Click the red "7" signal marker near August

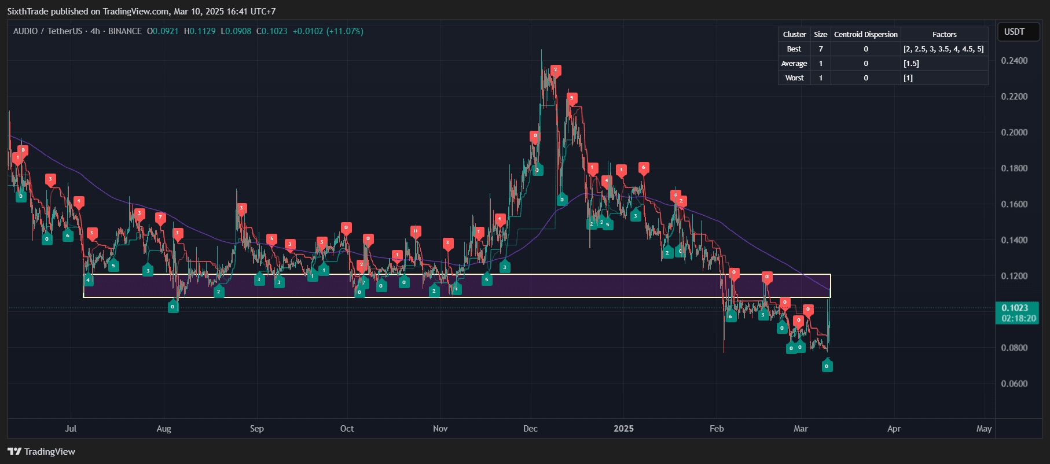point(160,218)
